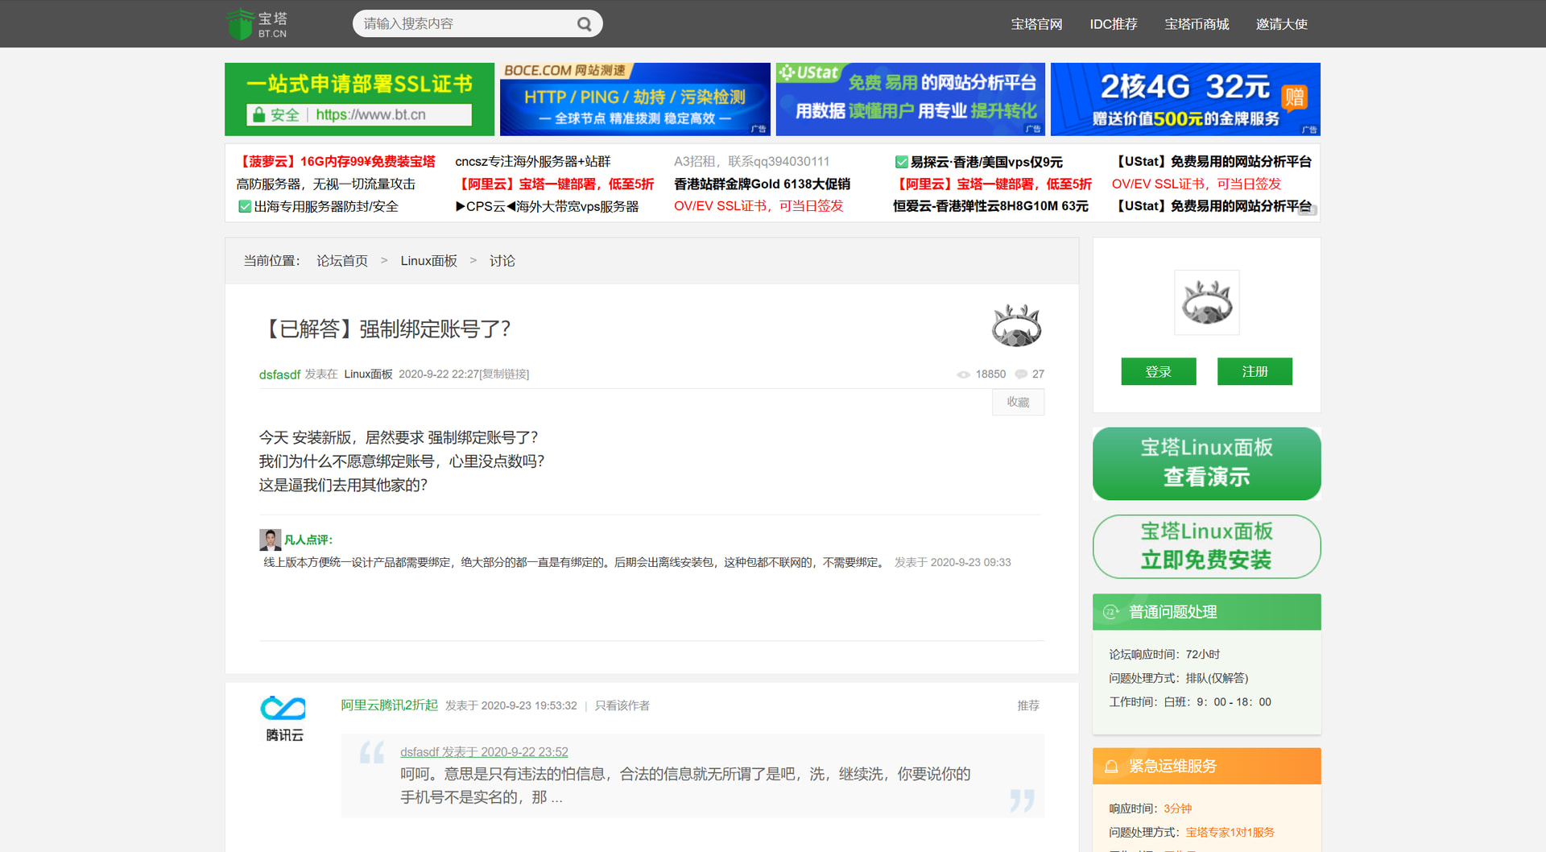Open the 宝塔官网 nav item
Image resolution: width=1546 pixels, height=852 pixels.
coord(1036,24)
